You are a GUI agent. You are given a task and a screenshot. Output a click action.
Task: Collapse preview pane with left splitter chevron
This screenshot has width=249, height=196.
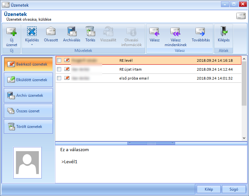130,143
